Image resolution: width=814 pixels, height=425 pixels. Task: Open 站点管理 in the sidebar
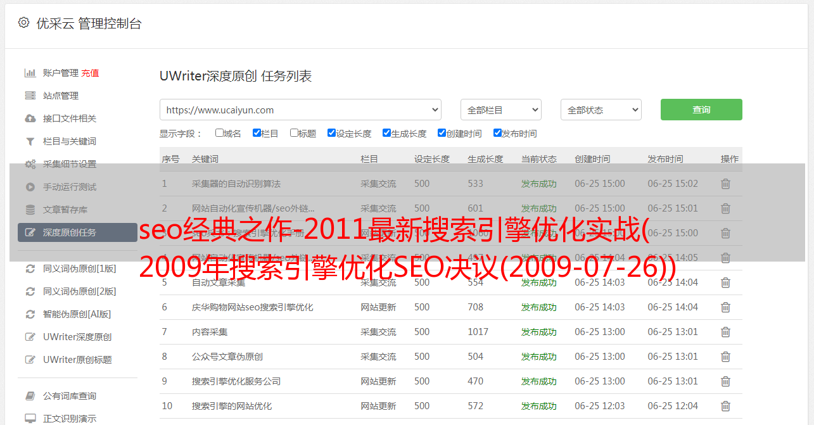coord(61,96)
